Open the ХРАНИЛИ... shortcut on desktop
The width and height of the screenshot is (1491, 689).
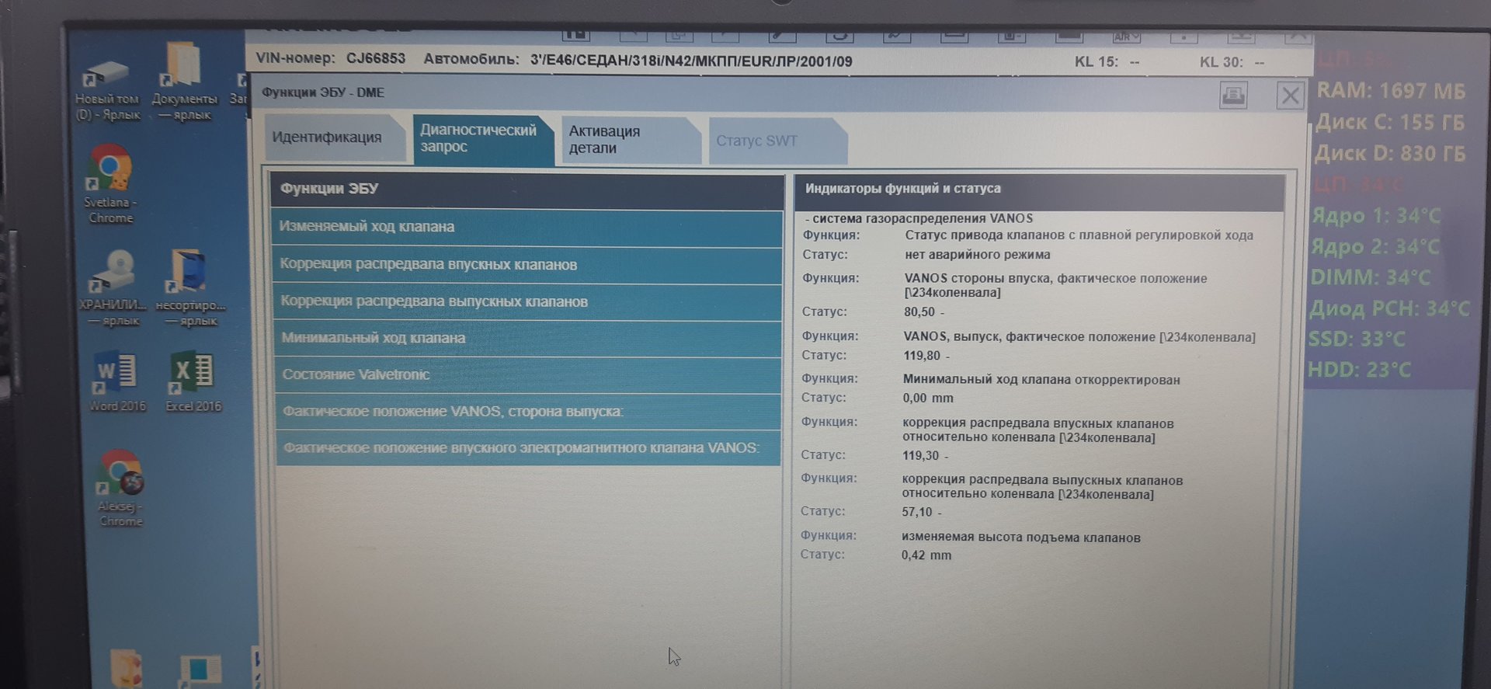[113, 288]
